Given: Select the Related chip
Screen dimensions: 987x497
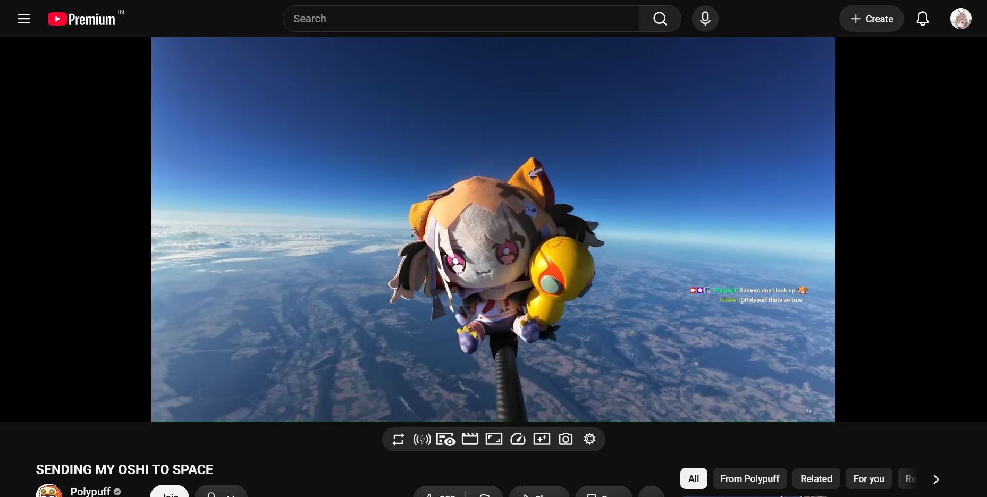Looking at the screenshot, I should tap(816, 478).
